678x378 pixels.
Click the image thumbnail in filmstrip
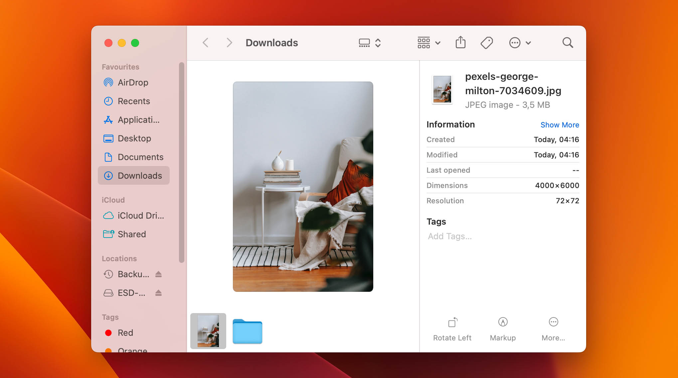point(208,331)
